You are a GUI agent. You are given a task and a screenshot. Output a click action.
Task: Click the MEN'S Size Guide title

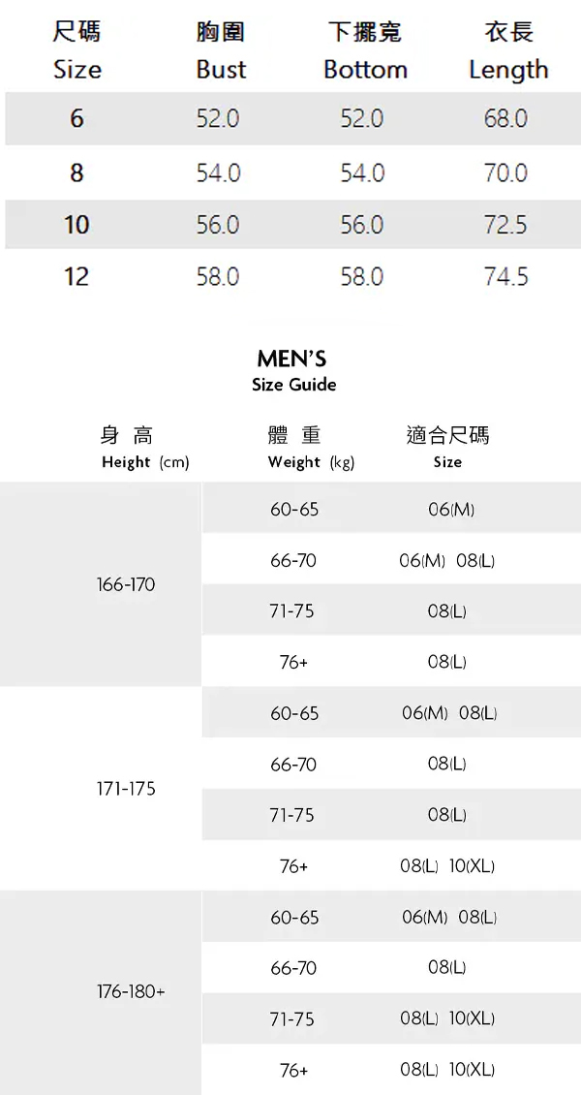coord(293,371)
